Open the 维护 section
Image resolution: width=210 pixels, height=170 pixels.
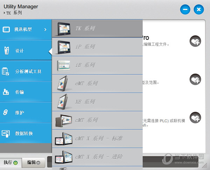[x=26, y=112]
